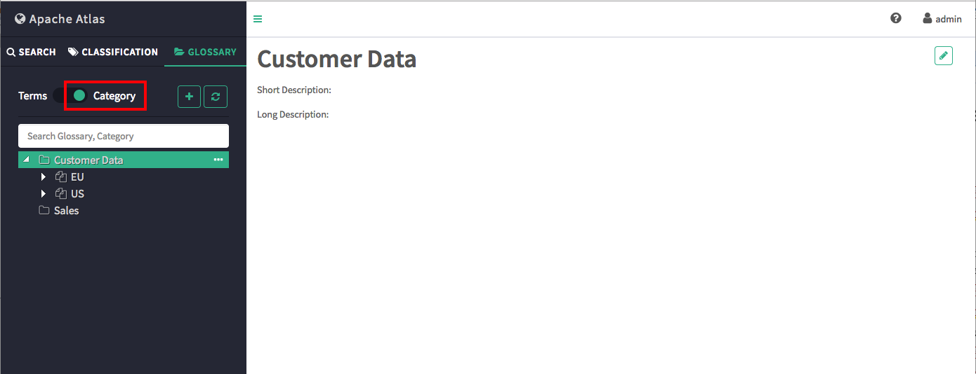Click the Apache Atlas globe logo
The height and width of the screenshot is (374, 976).
click(20, 19)
